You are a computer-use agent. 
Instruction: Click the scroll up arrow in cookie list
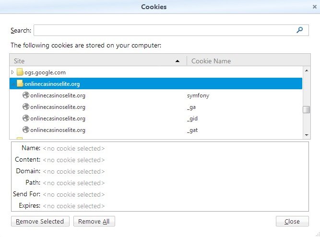pos(306,71)
